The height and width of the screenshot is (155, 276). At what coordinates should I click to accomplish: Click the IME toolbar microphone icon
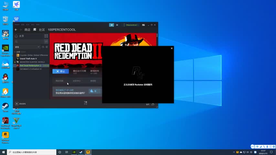(x=267, y=147)
